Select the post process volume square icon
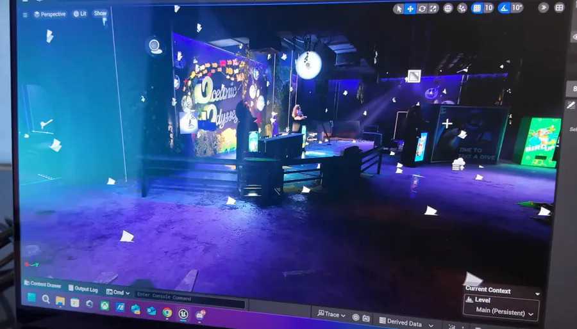The height and width of the screenshot is (329, 577). pyautogui.click(x=414, y=76)
